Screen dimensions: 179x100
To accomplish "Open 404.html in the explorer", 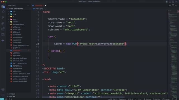I will click(18, 32).
